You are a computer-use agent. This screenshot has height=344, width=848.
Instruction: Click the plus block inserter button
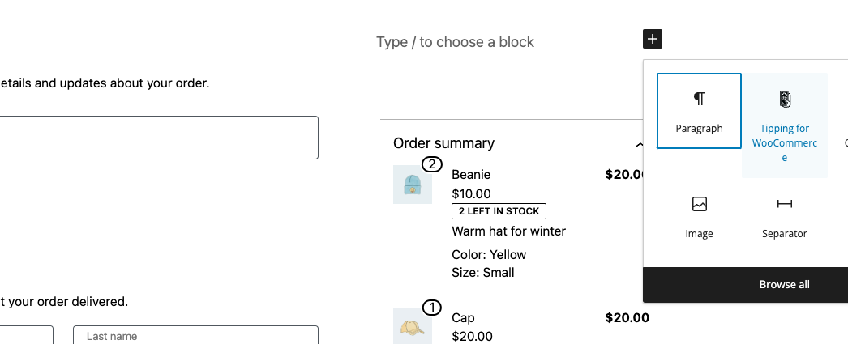(x=653, y=39)
